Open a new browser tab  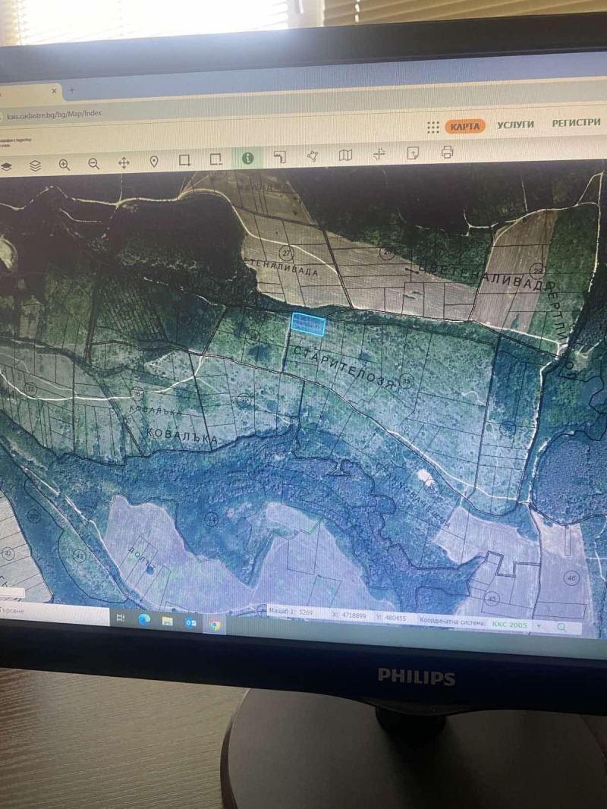72,90
